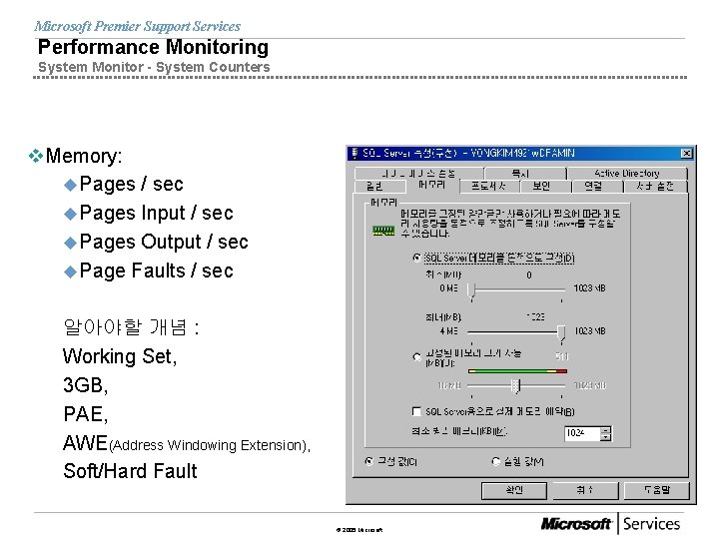Click the memory chip icon in the dialog
Image resolution: width=719 pixels, height=539 pixels.
(383, 231)
